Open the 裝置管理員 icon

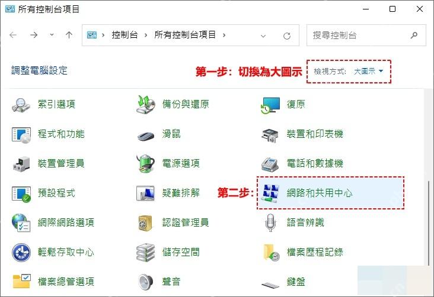coord(21,164)
